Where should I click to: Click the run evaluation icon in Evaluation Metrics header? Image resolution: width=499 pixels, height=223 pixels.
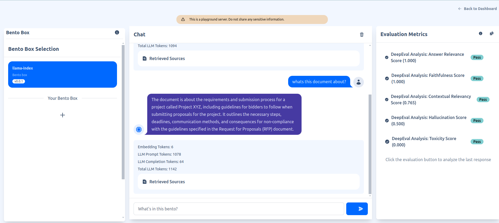[x=492, y=33]
